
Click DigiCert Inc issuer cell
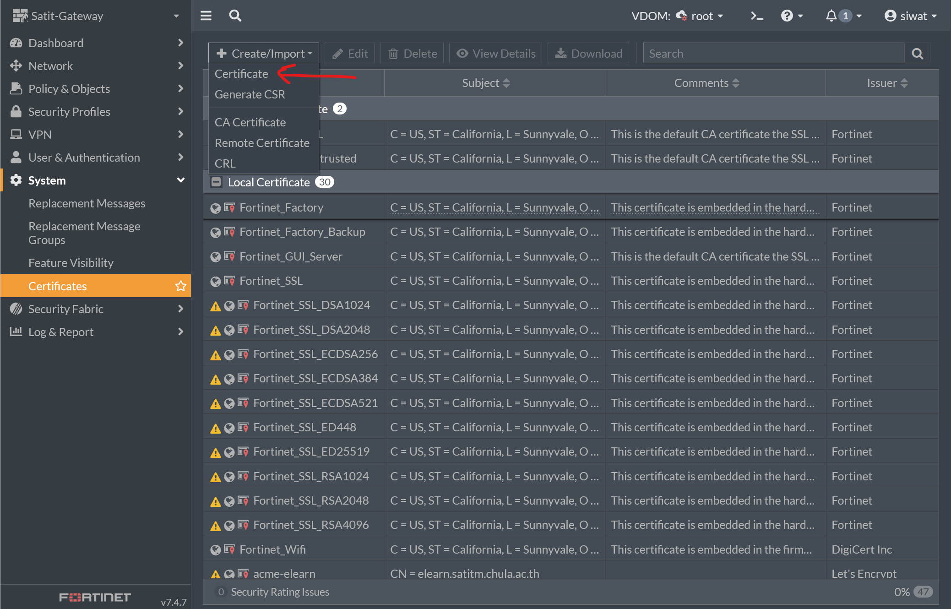[x=862, y=549]
